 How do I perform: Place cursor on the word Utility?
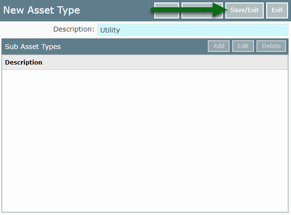click(x=110, y=30)
